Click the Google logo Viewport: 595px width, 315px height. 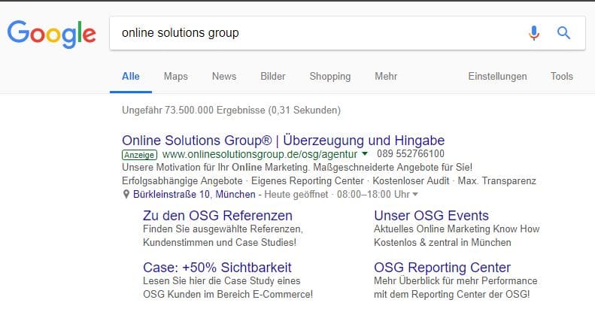pos(51,34)
